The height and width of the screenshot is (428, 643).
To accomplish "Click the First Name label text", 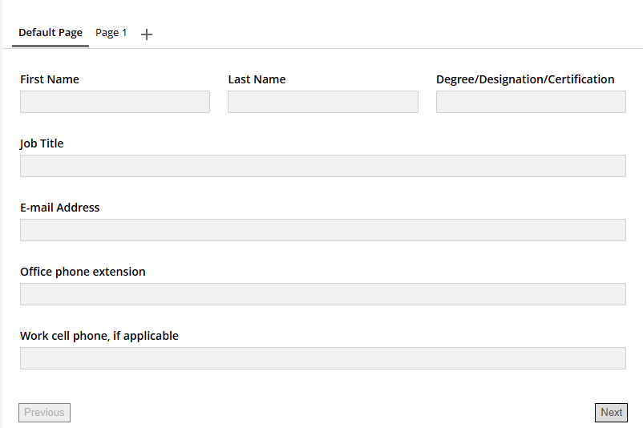I will (x=50, y=79).
